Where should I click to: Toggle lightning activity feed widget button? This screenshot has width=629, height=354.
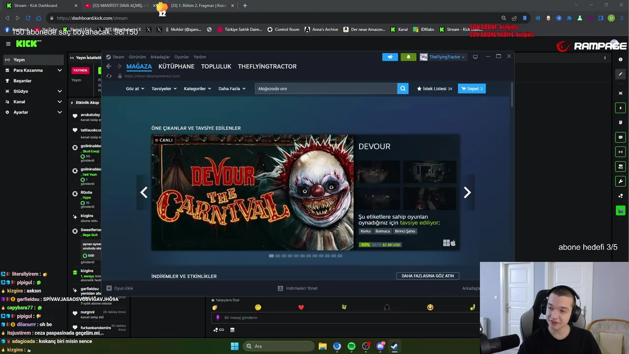[621, 108]
